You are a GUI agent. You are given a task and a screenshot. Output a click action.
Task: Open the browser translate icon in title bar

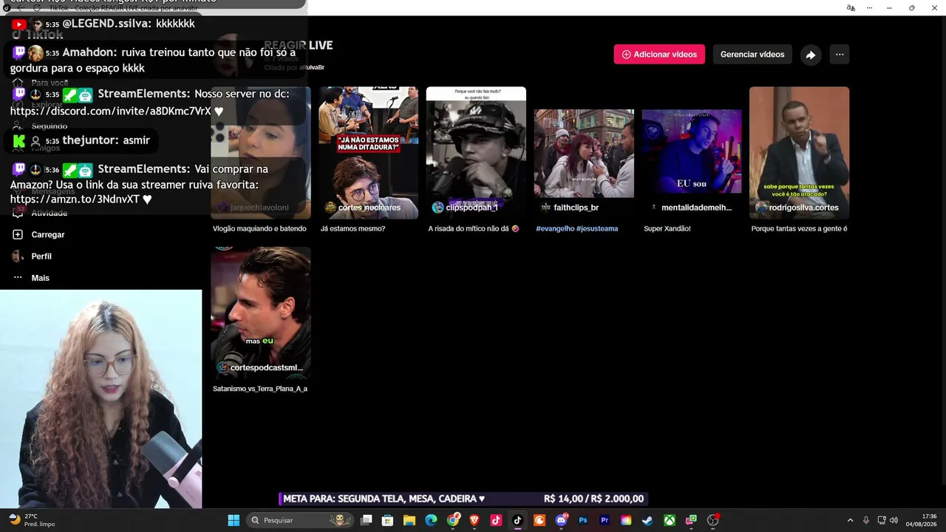click(851, 7)
